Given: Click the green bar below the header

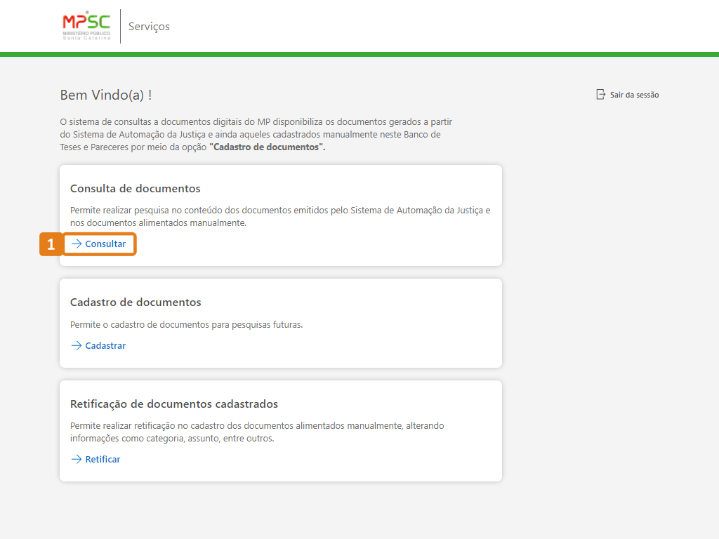Looking at the screenshot, I should tap(359, 54).
